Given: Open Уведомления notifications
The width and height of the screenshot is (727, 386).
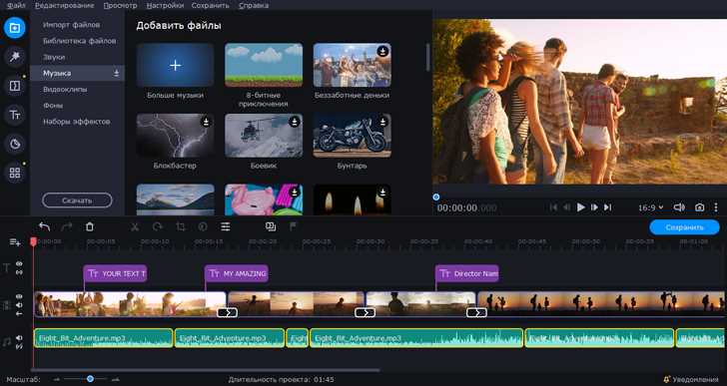Looking at the screenshot, I should click(691, 380).
